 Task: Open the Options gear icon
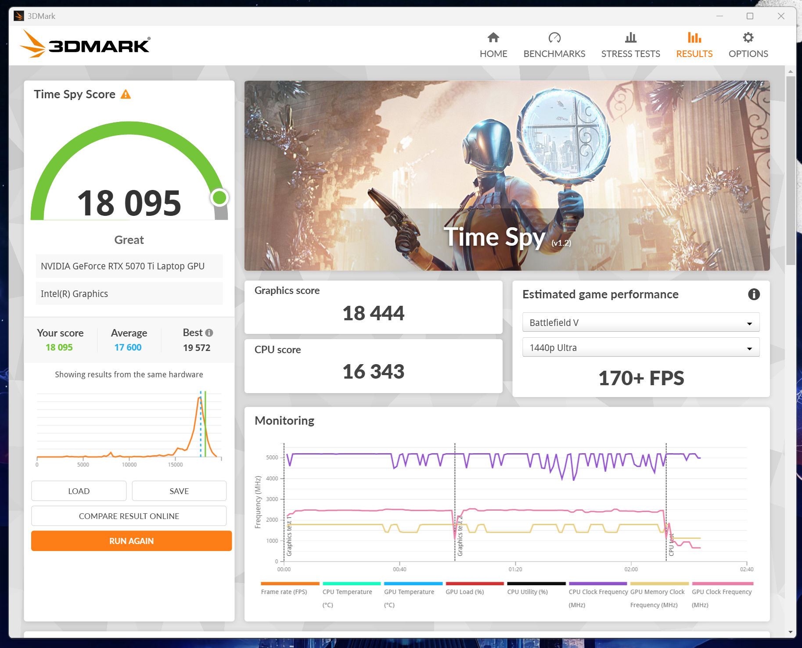748,38
